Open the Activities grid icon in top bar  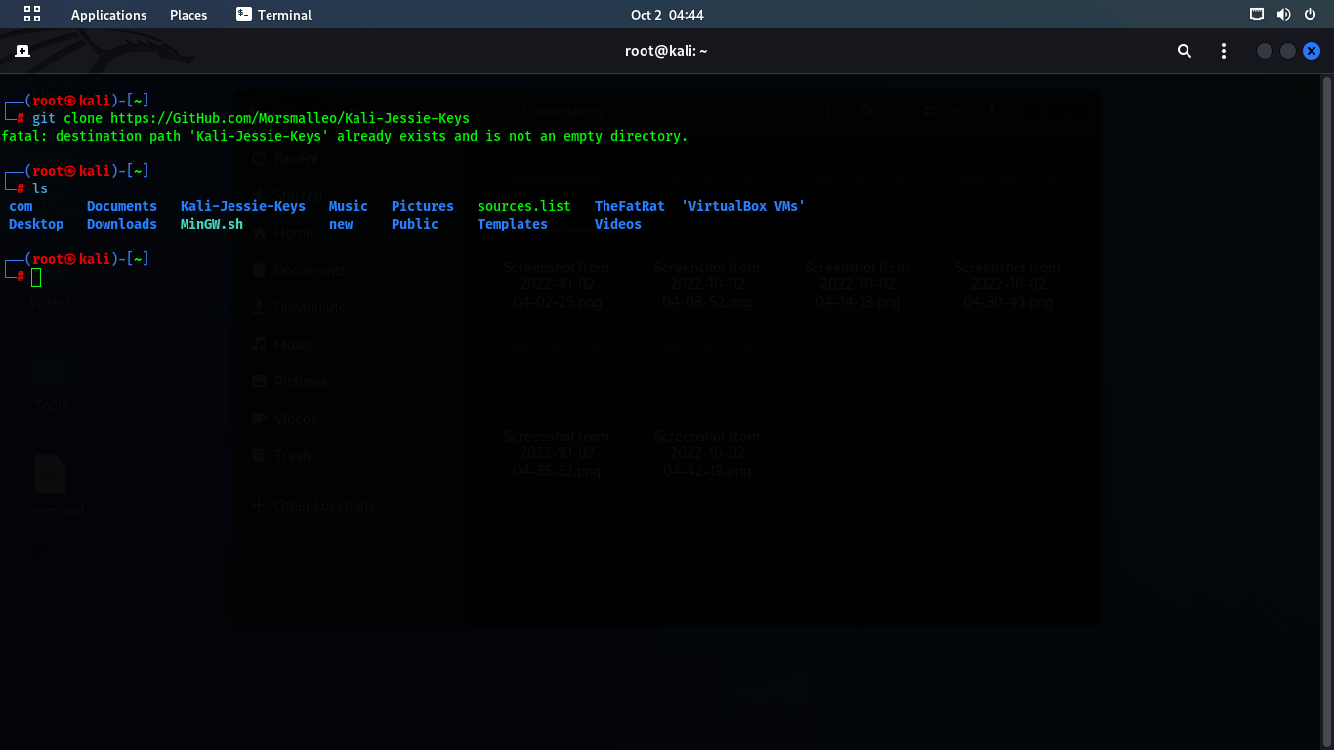point(32,15)
